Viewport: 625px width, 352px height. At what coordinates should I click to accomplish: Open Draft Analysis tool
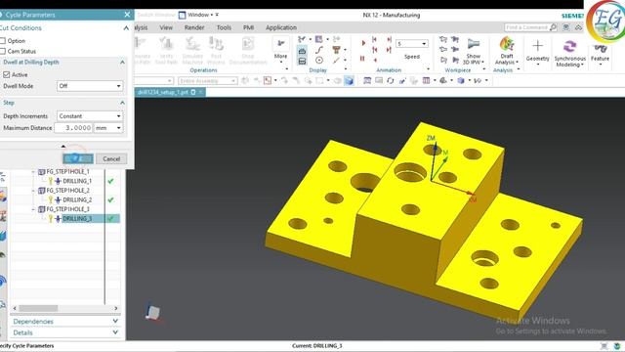507,51
